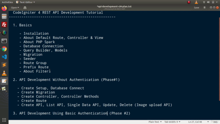The image size is (220, 124).
Task: Click the 'Query Builder, Models' line
Action: 44,50
